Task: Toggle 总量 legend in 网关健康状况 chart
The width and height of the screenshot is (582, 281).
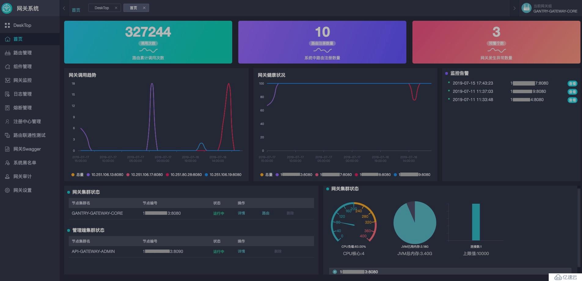Action: tap(266, 175)
